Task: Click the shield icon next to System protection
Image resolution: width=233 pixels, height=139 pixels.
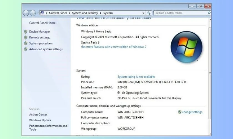Action: (x=26, y=43)
